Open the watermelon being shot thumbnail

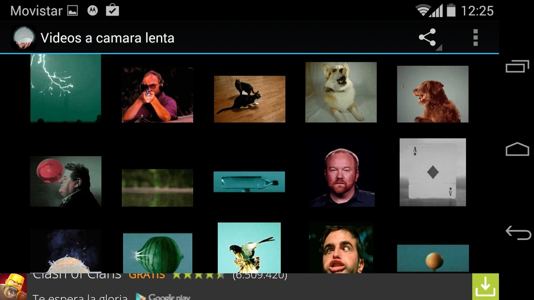(158, 253)
